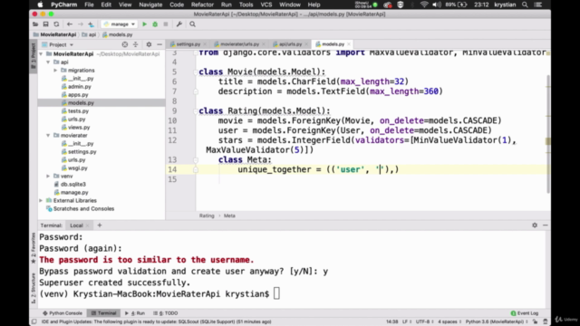Image resolution: width=580 pixels, height=326 pixels.
Task: Expand the venv folder
Action: 48,176
